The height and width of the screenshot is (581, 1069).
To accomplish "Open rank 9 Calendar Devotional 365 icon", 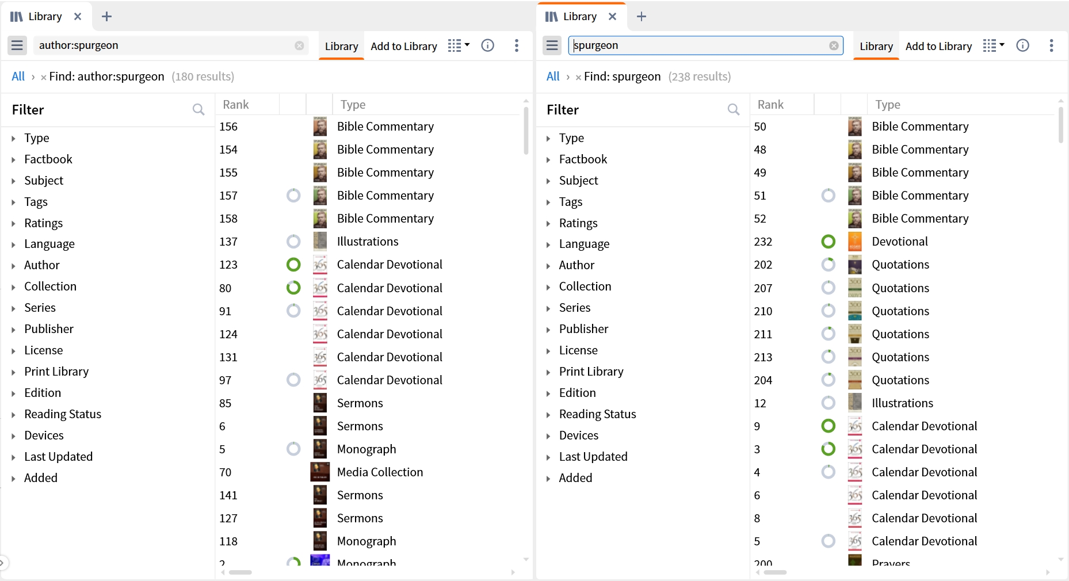I will (855, 426).
